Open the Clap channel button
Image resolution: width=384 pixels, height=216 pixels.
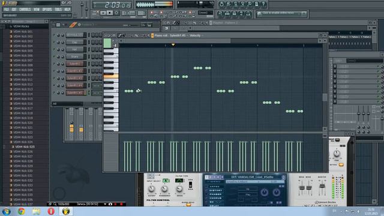coord(74,42)
